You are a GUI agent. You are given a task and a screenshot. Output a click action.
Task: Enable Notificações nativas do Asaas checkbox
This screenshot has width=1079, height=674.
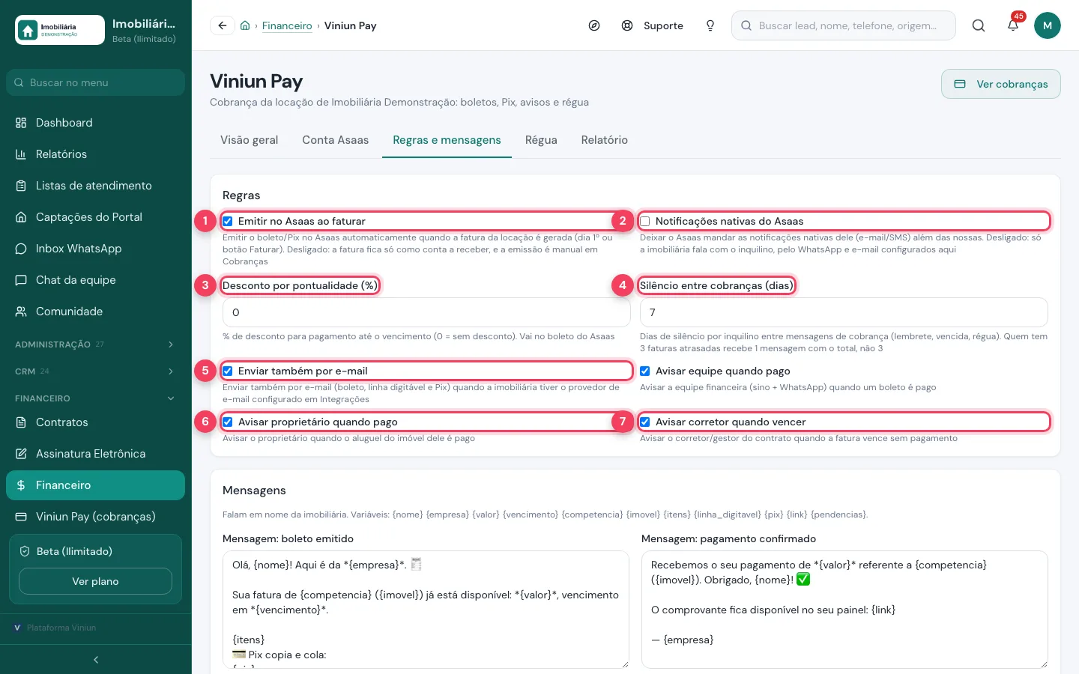[645, 222]
